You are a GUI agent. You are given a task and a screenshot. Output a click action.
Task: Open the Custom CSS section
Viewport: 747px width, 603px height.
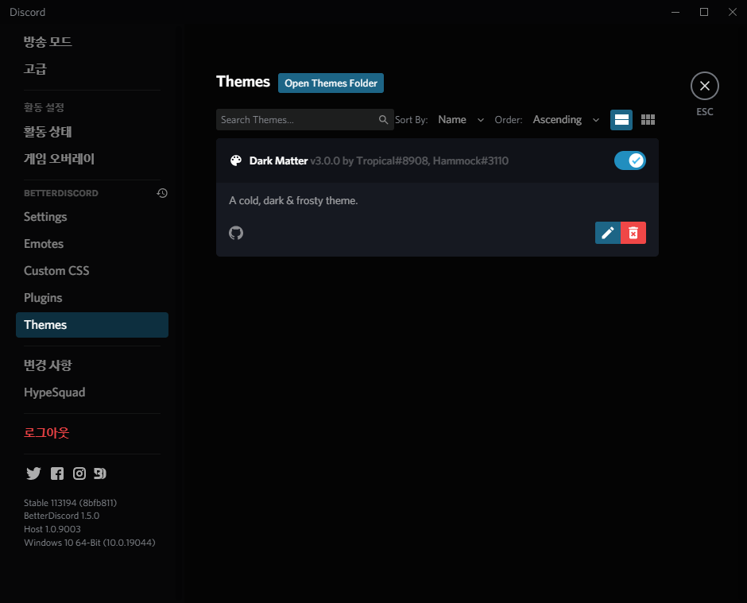coord(92,271)
